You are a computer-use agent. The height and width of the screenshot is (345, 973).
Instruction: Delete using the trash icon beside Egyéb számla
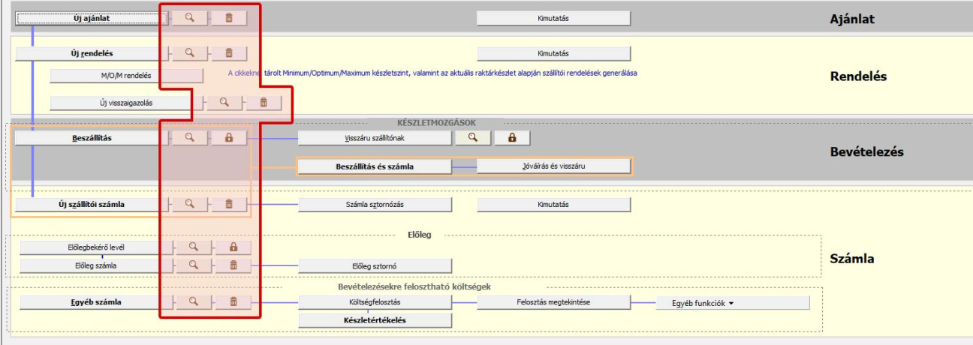[x=233, y=301]
